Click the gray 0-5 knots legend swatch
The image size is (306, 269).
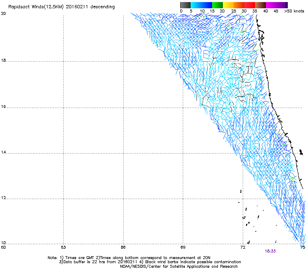(186, 5)
